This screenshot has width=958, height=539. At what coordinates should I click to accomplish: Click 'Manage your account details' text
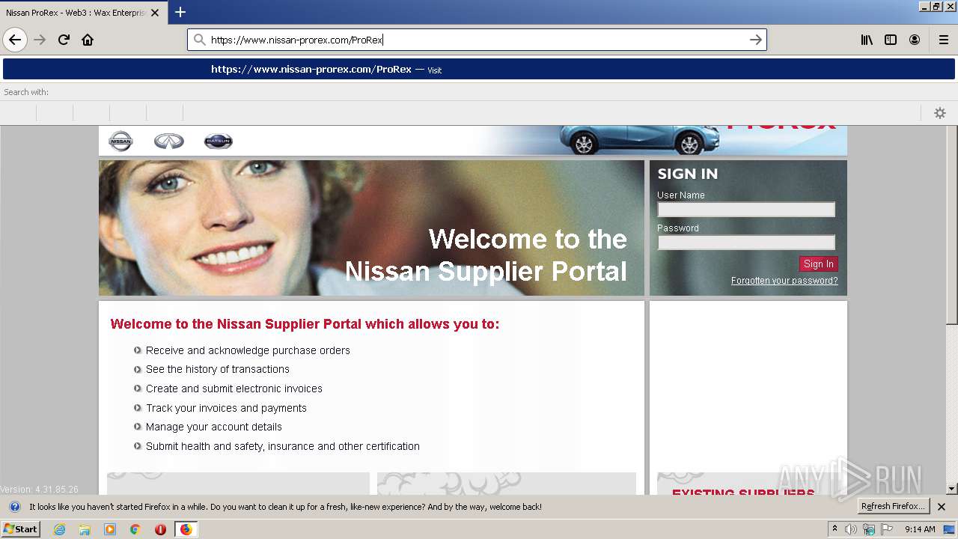[x=214, y=427]
